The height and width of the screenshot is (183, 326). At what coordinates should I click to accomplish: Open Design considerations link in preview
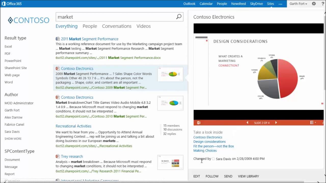(x=209, y=142)
